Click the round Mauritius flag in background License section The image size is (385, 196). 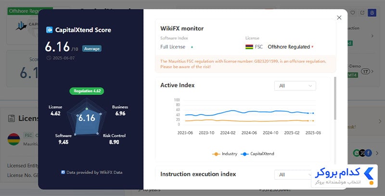point(14,139)
